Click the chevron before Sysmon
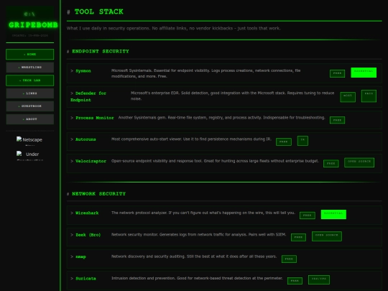388x291 pixels. click(x=72, y=70)
